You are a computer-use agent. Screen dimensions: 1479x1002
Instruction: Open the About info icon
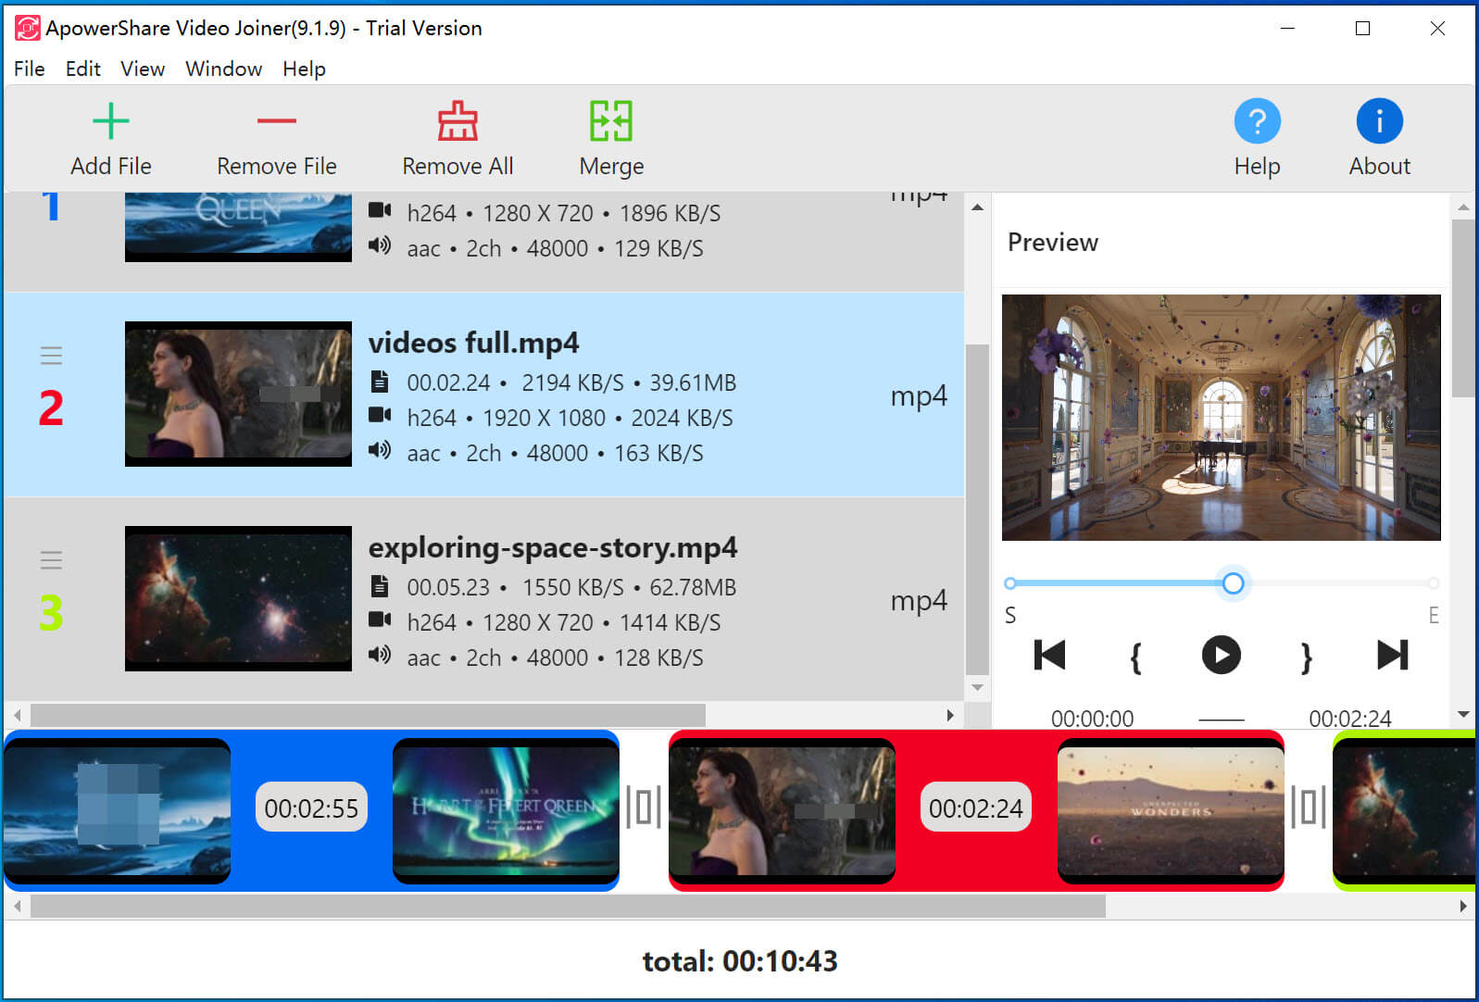[x=1379, y=121]
